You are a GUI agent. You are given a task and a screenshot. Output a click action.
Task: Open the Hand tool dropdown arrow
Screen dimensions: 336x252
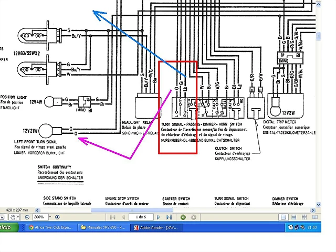point(18,217)
